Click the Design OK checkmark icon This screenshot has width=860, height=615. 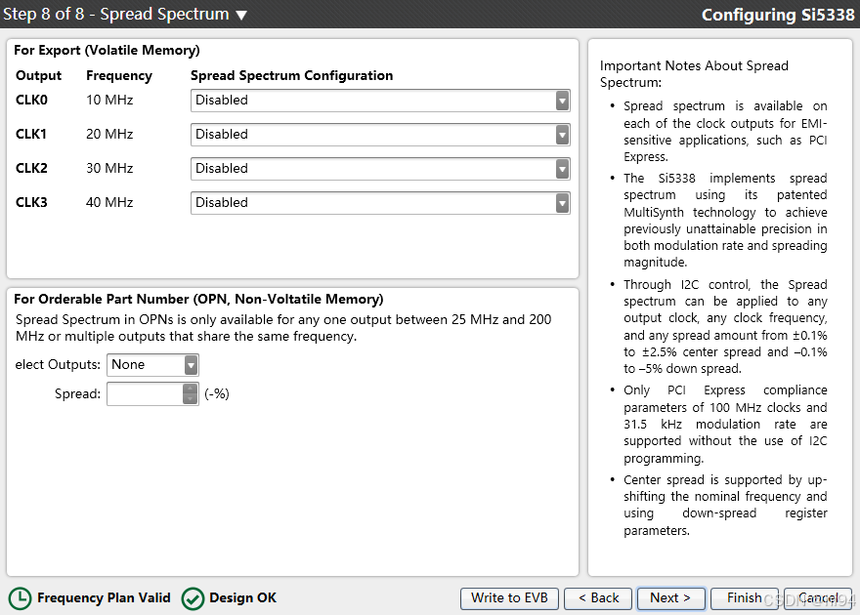(193, 598)
